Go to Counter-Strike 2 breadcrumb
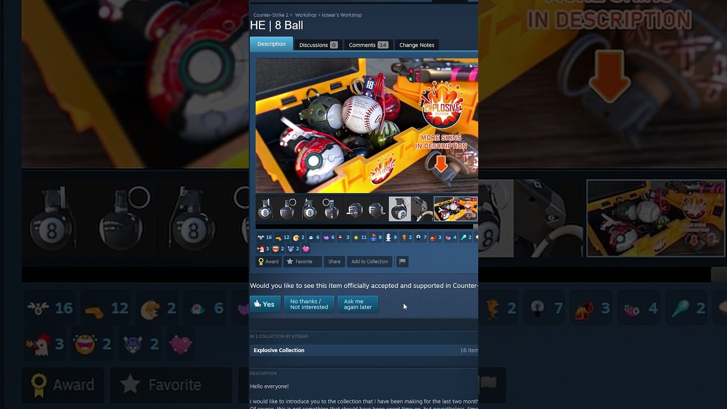The height and width of the screenshot is (409, 727). pos(271,15)
